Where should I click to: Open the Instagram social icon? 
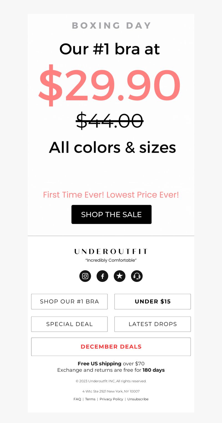[x=85, y=276]
